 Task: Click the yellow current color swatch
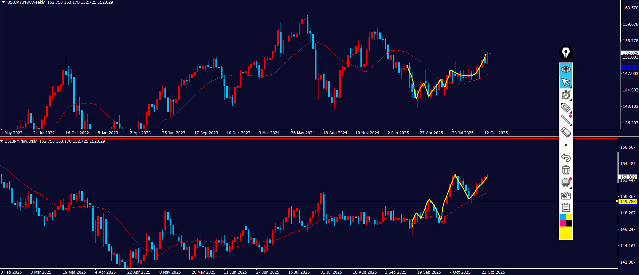pyautogui.click(x=566, y=233)
